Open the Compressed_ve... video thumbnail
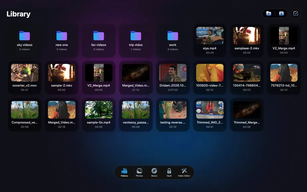 25,110
